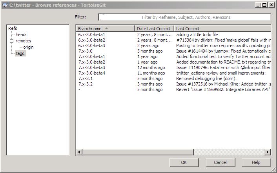This screenshot has width=277, height=173.
Task: Maximize the Browse references window
Action: pyautogui.click(x=264, y=5)
